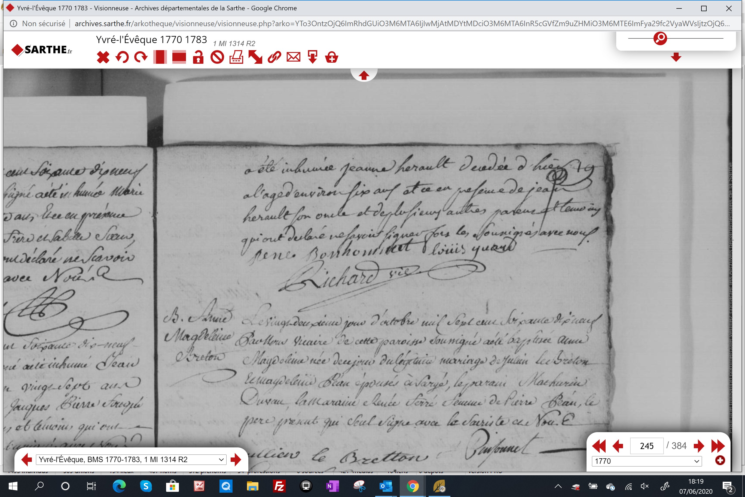Jump to the last page double arrow
The height and width of the screenshot is (497, 745).
[x=718, y=446]
